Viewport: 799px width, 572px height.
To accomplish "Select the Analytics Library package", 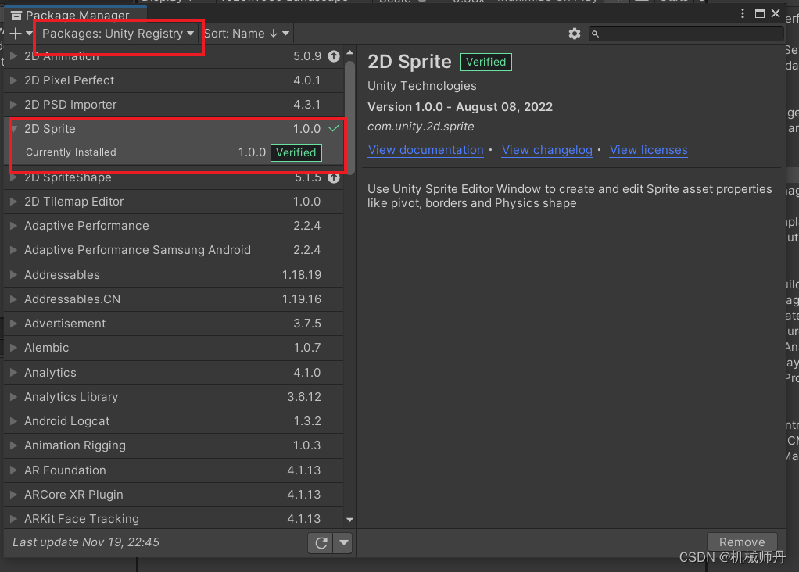I will [174, 397].
